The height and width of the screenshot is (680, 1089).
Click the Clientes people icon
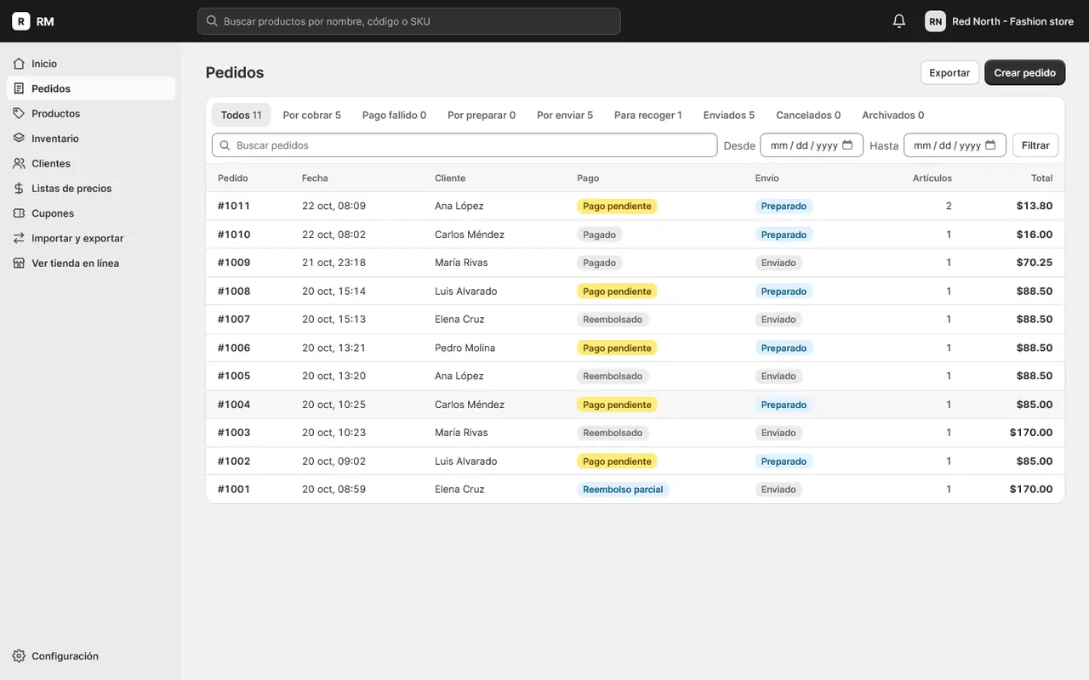[19, 163]
